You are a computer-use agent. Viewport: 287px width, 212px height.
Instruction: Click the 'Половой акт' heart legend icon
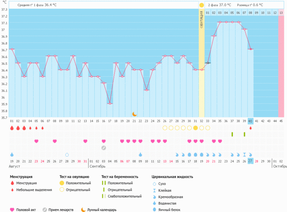tap(12, 210)
